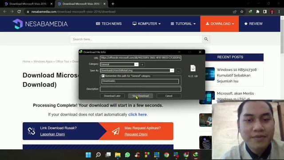Click the Download Later button

click(112, 96)
